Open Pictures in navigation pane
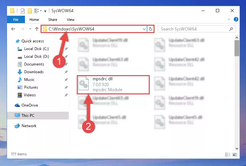 [x=31, y=87]
